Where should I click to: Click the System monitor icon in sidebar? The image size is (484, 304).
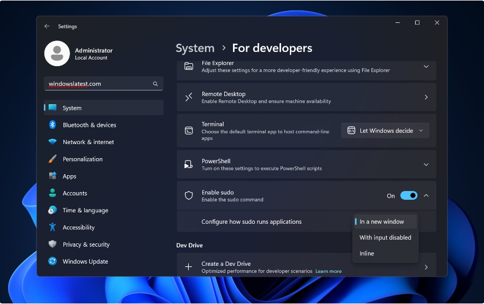click(x=53, y=108)
